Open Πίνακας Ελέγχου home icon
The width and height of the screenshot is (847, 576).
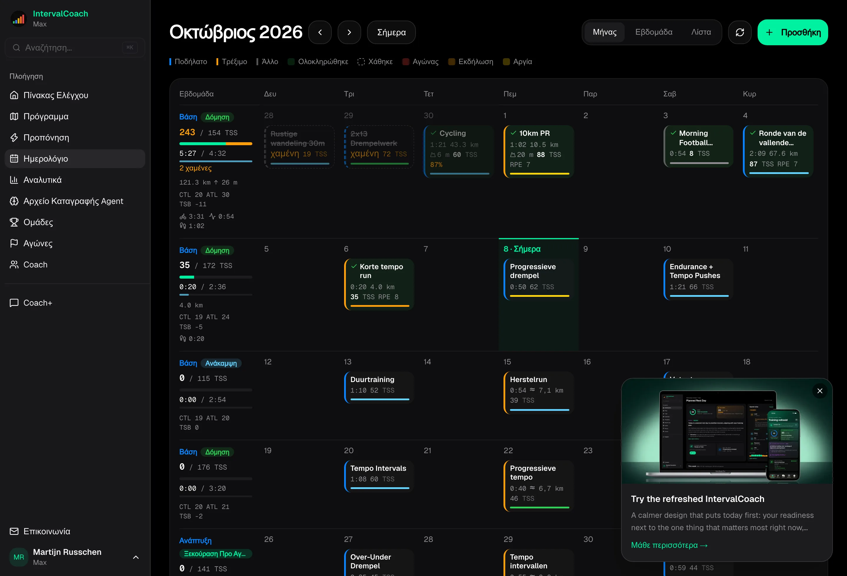pyautogui.click(x=14, y=95)
